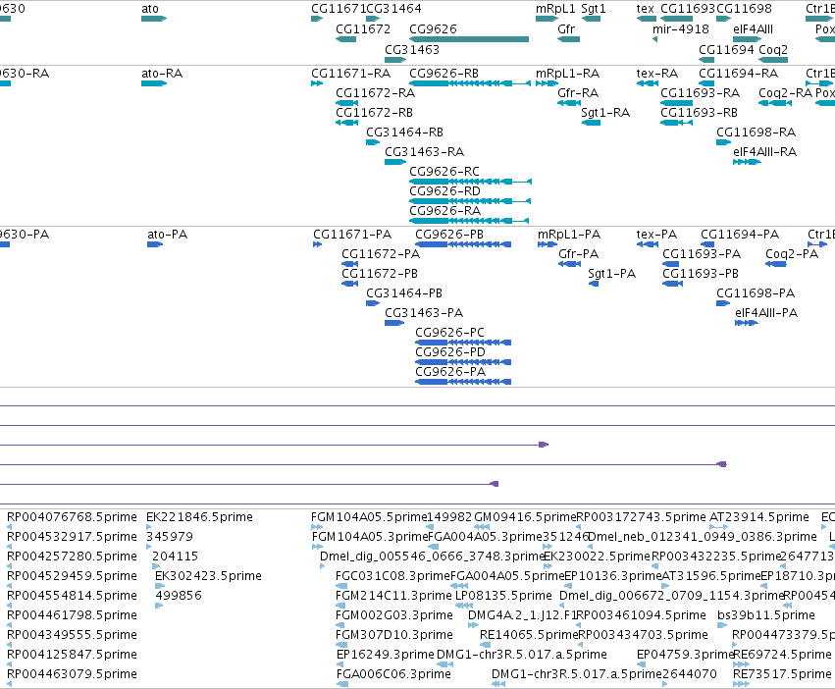Click the ato gene glyph
The width and height of the screenshot is (835, 689).
(x=154, y=19)
